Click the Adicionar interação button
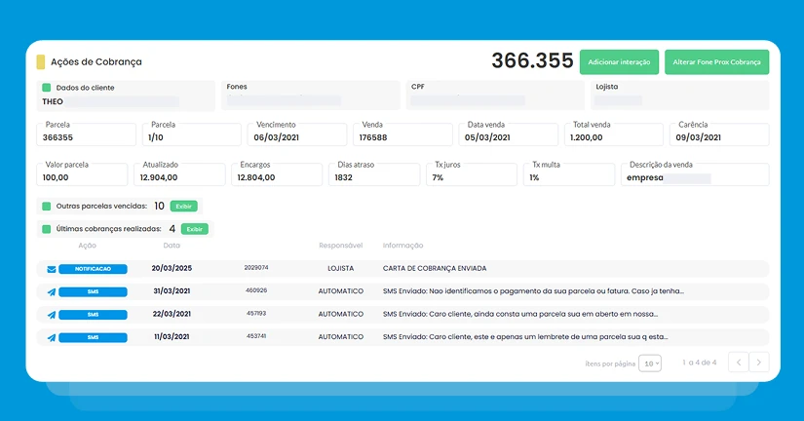Image resolution: width=804 pixels, height=421 pixels. click(x=619, y=62)
